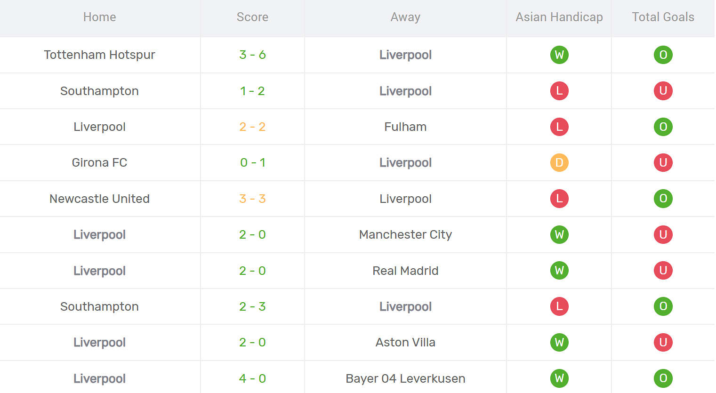Open the Tottenham Hotspur team link
The width and height of the screenshot is (716, 393).
[99, 55]
